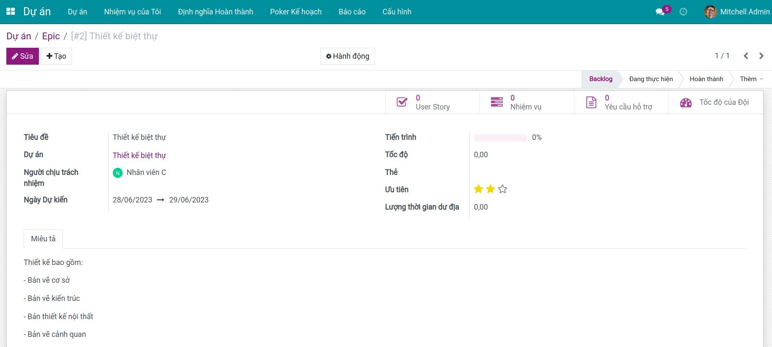Select the Miêu tả tab
Viewport: 772px width, 347px height.
43,239
